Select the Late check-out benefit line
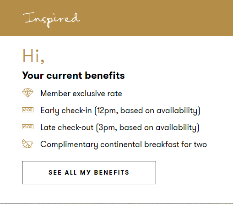Image resolution: width=233 pixels, height=204 pixels. click(x=120, y=127)
